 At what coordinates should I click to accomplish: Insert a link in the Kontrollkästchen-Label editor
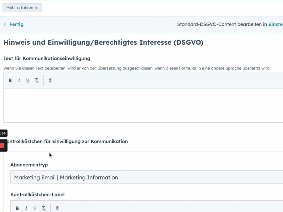click(x=57, y=208)
